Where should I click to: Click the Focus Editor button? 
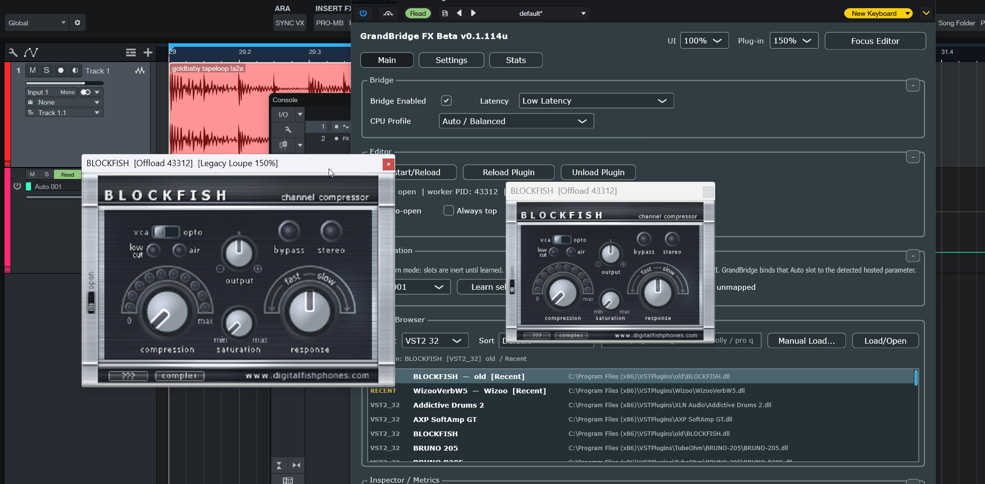(x=875, y=41)
